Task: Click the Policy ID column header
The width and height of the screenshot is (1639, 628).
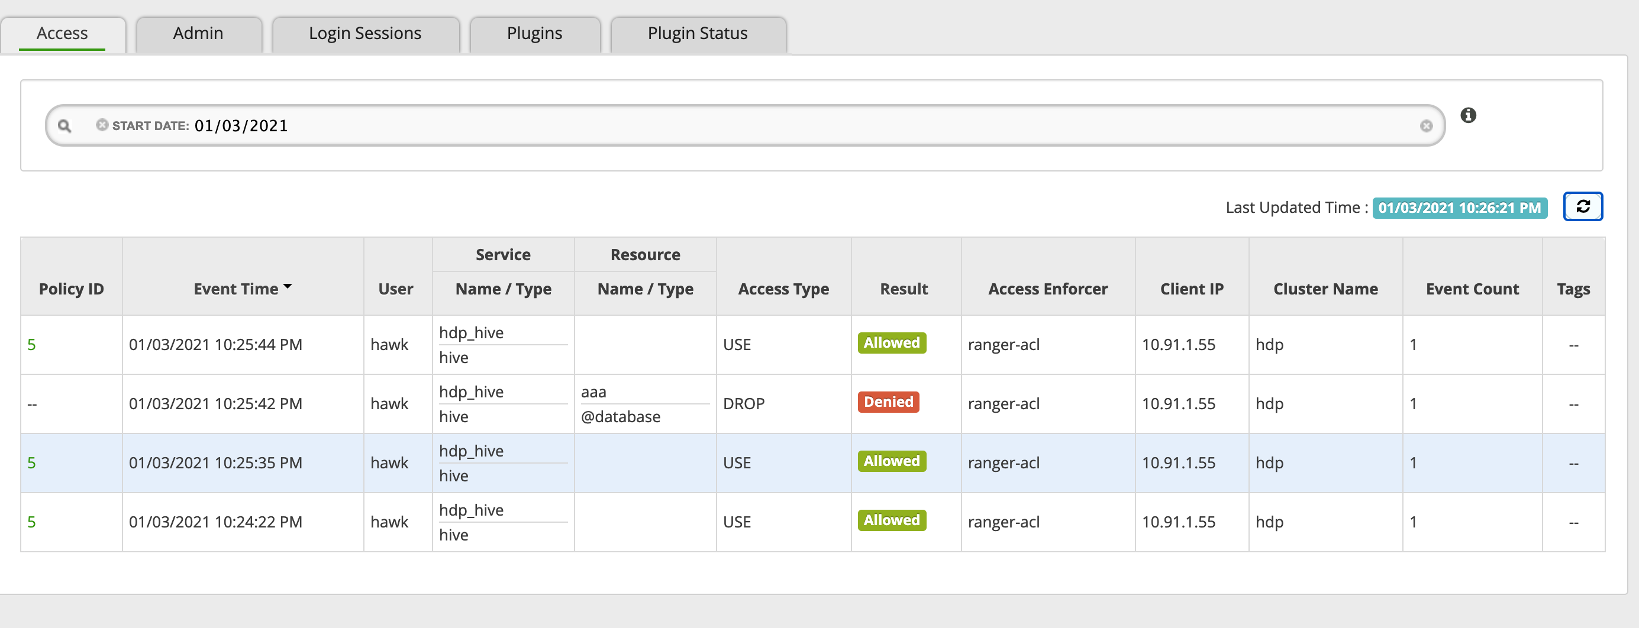Action: point(71,289)
